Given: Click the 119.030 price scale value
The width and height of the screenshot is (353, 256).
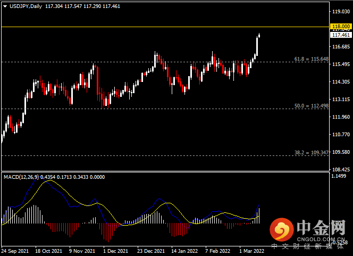Looking at the screenshot, I should pos(341,12).
